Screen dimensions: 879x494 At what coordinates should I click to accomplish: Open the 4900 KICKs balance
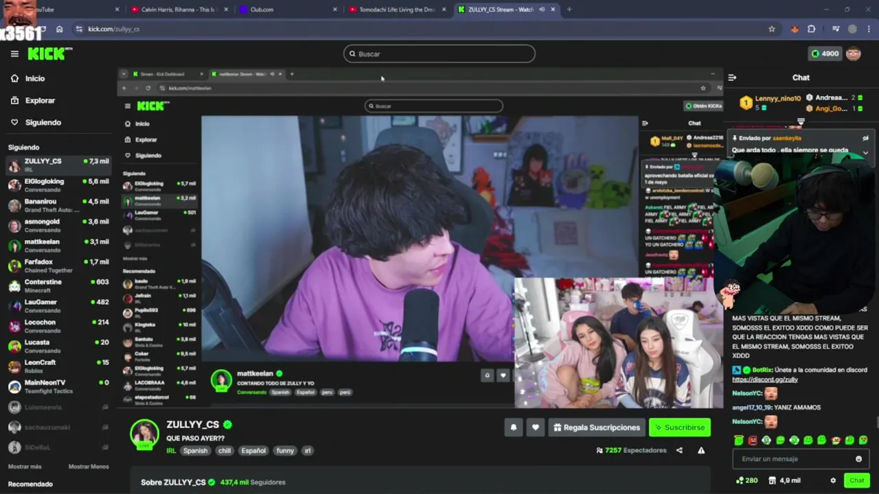tap(825, 54)
